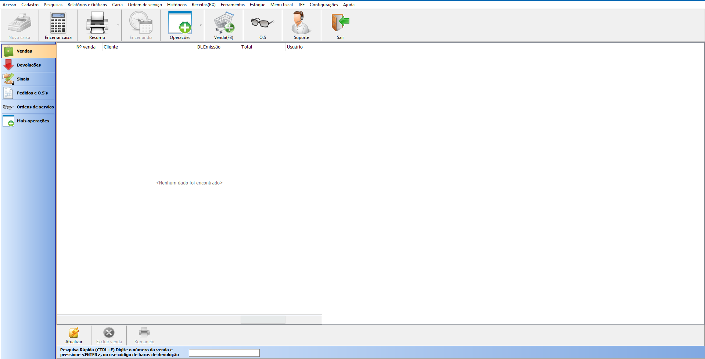
Task: Click the Atualizar refresh button
Action: pos(74,335)
